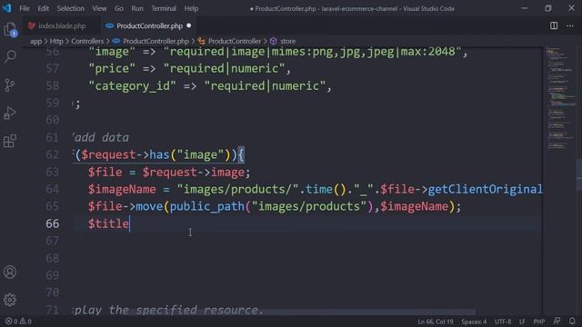The height and width of the screenshot is (327, 582).
Task: Click the ProductController class breadcrumb
Action: [235, 41]
